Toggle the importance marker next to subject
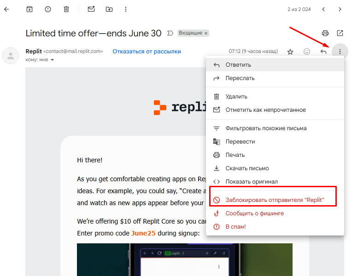 point(170,33)
